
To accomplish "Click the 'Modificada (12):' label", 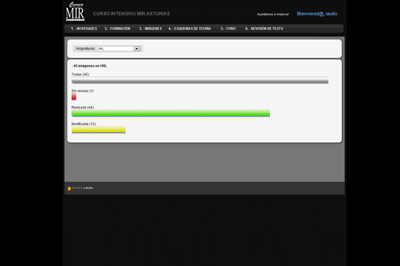I will click(x=84, y=124).
